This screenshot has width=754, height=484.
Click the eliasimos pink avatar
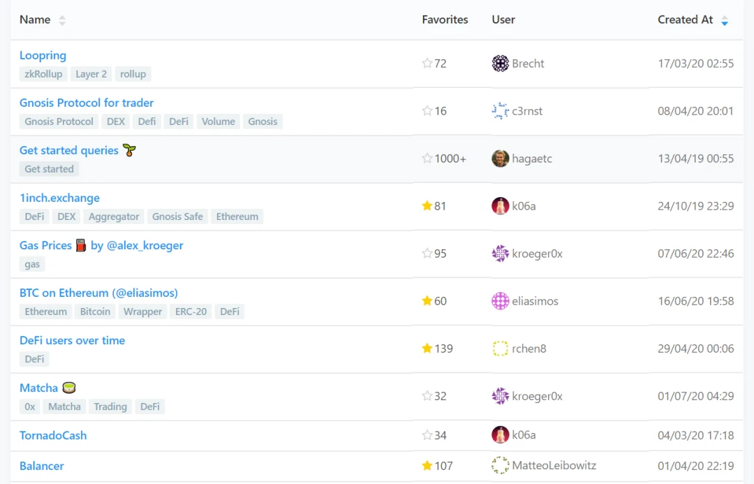click(500, 301)
